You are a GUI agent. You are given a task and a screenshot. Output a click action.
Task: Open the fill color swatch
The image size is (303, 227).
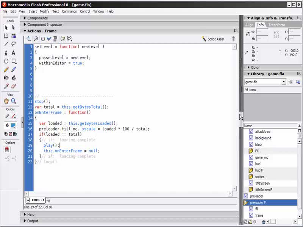[13, 125]
